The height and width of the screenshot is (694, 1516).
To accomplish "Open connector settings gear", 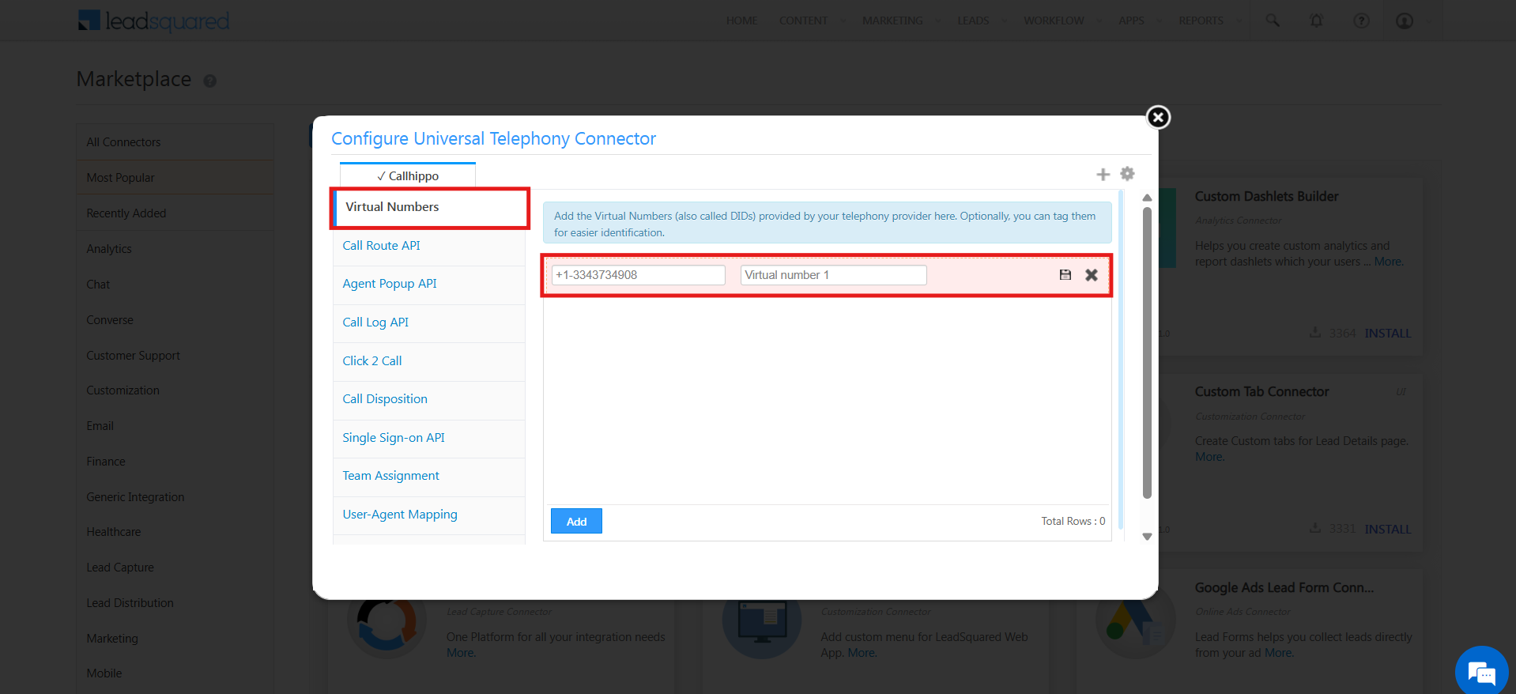I will (1128, 174).
